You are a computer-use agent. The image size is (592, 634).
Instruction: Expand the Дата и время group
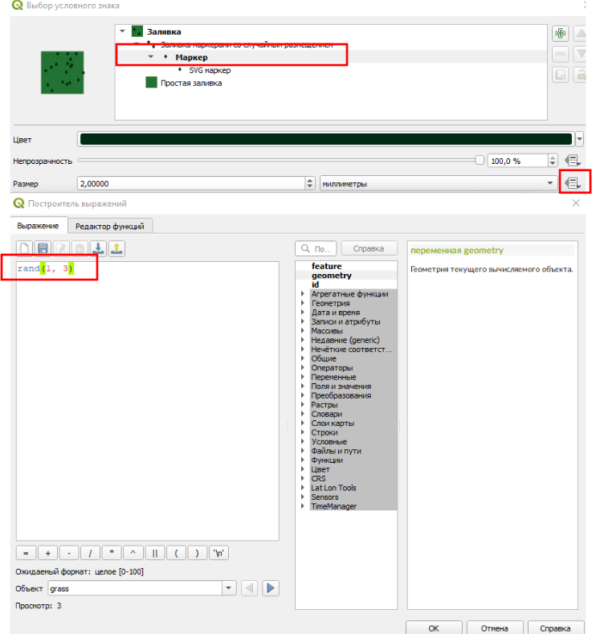click(303, 312)
